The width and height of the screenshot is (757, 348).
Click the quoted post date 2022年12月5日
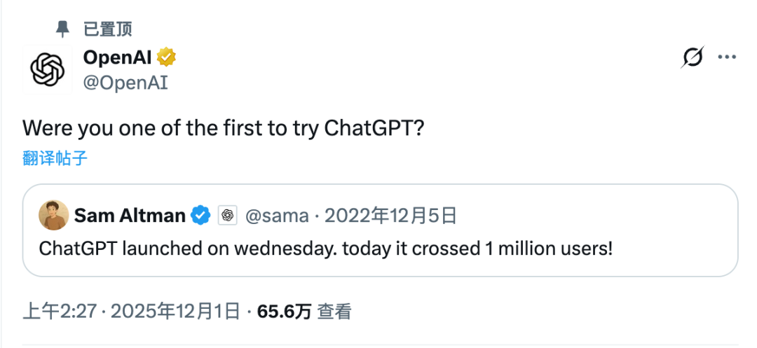(390, 216)
